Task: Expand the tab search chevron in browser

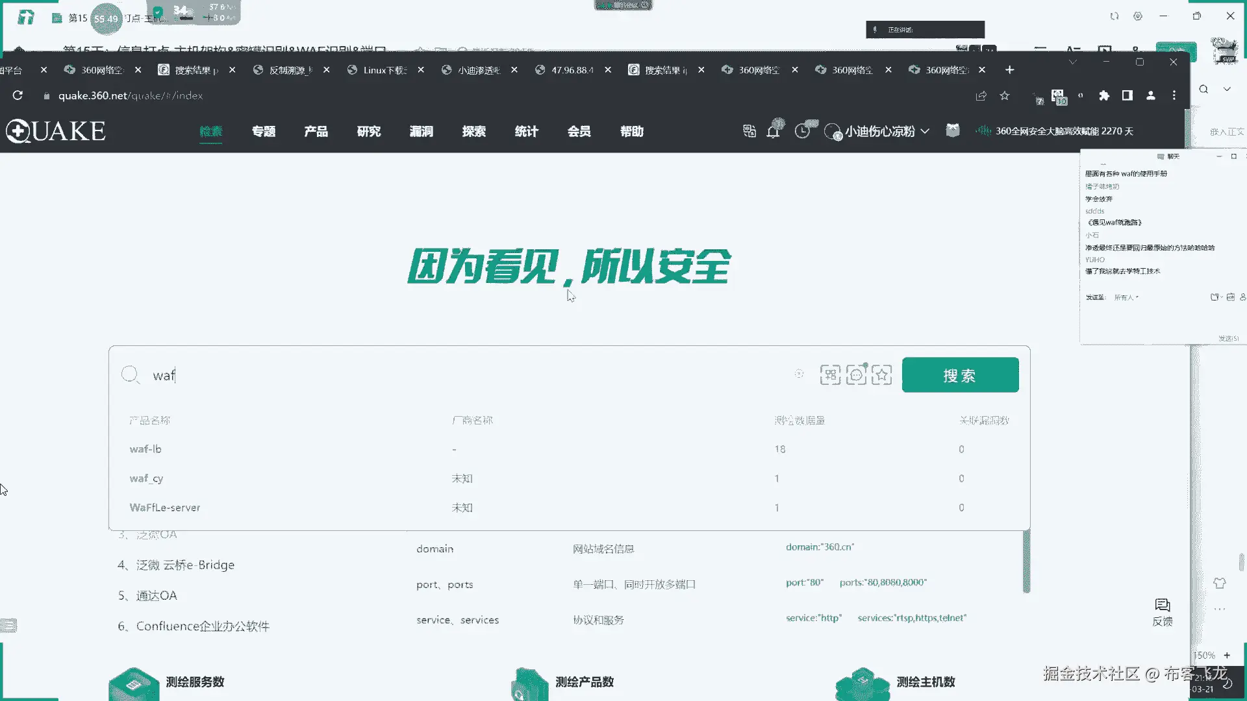Action: (x=1073, y=62)
